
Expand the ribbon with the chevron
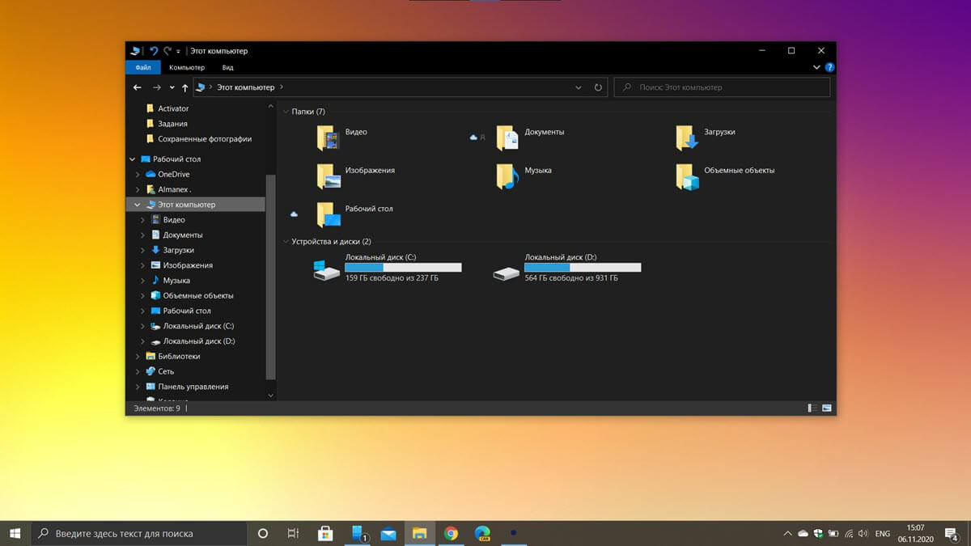[816, 68]
